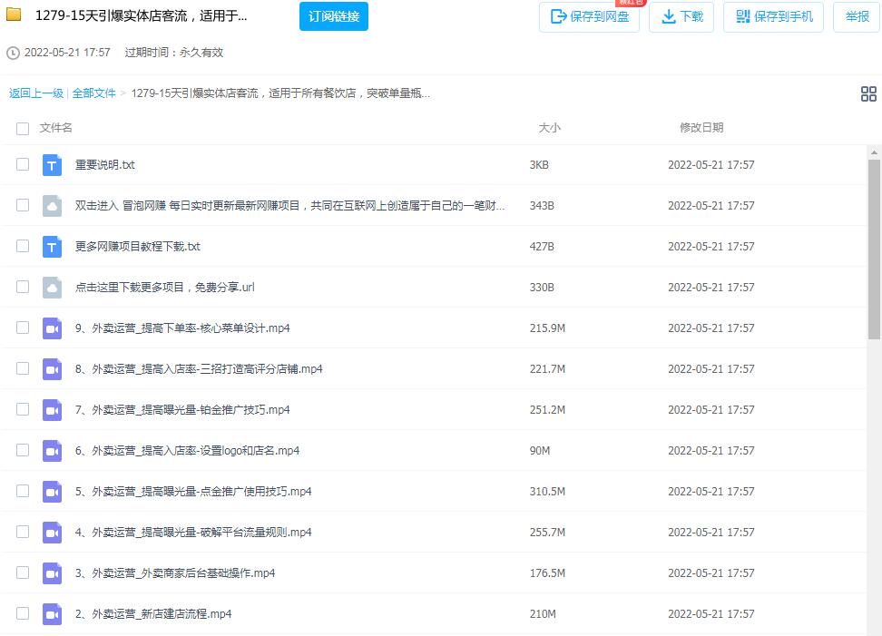The image size is (882, 636).
Task: Tick checkbox for 8、外卖运营 三招打造高评分店铺.mp4
Action: (x=23, y=367)
